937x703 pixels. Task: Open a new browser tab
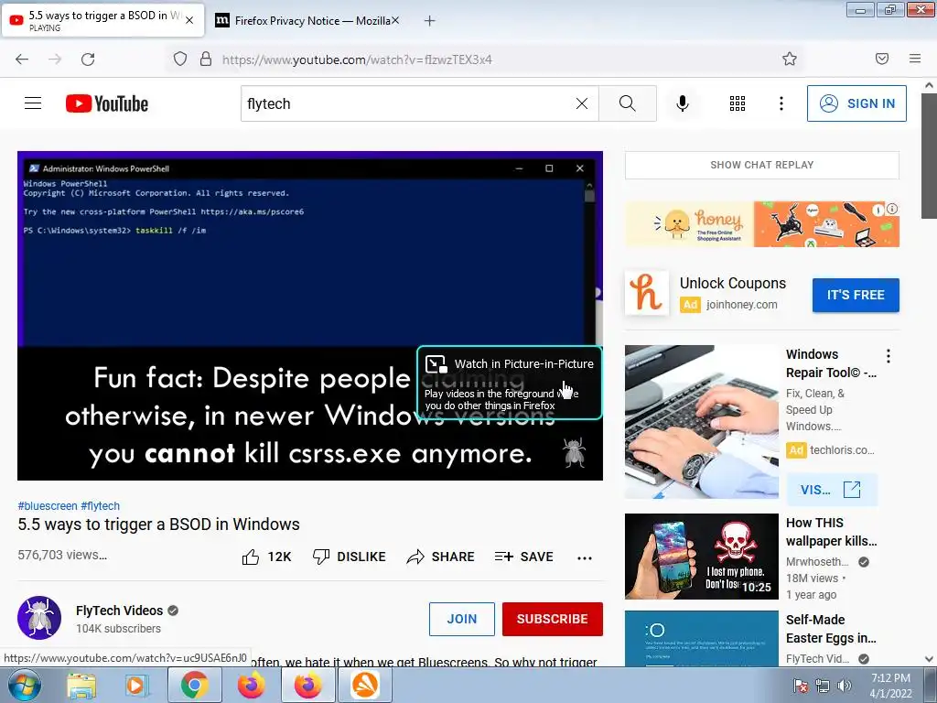click(x=430, y=21)
